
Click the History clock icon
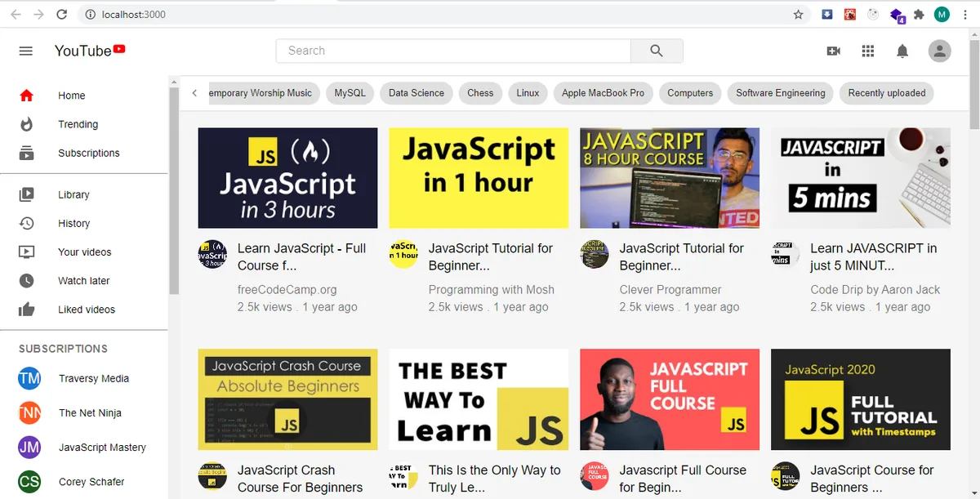click(26, 223)
